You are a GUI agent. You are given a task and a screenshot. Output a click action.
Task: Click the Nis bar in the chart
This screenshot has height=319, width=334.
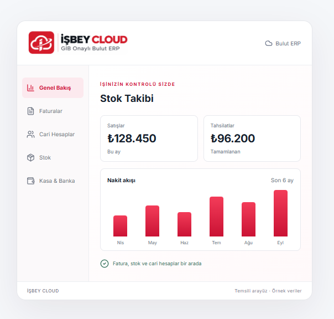(x=120, y=226)
